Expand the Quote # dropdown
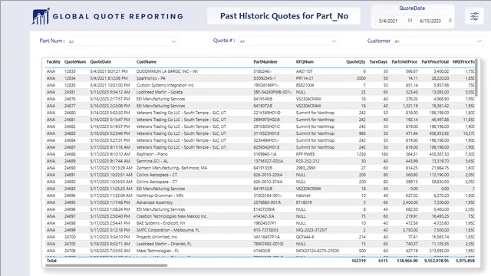This screenshot has width=491, height=276. pos(334,41)
